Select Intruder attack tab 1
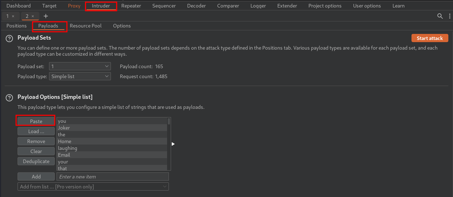The image size is (453, 197). tap(8, 16)
